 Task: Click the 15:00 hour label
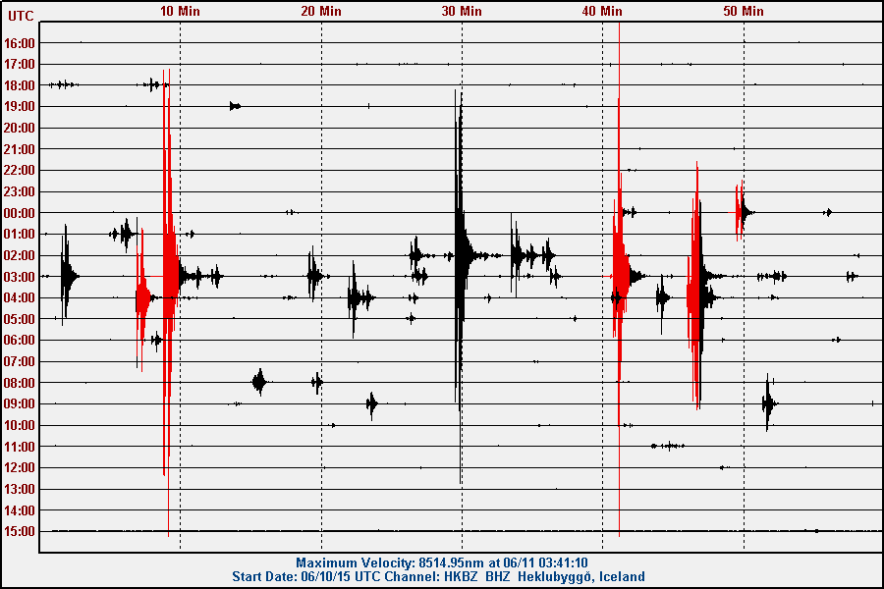click(20, 531)
